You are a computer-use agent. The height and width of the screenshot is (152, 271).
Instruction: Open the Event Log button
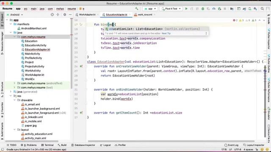tap(231, 145)
